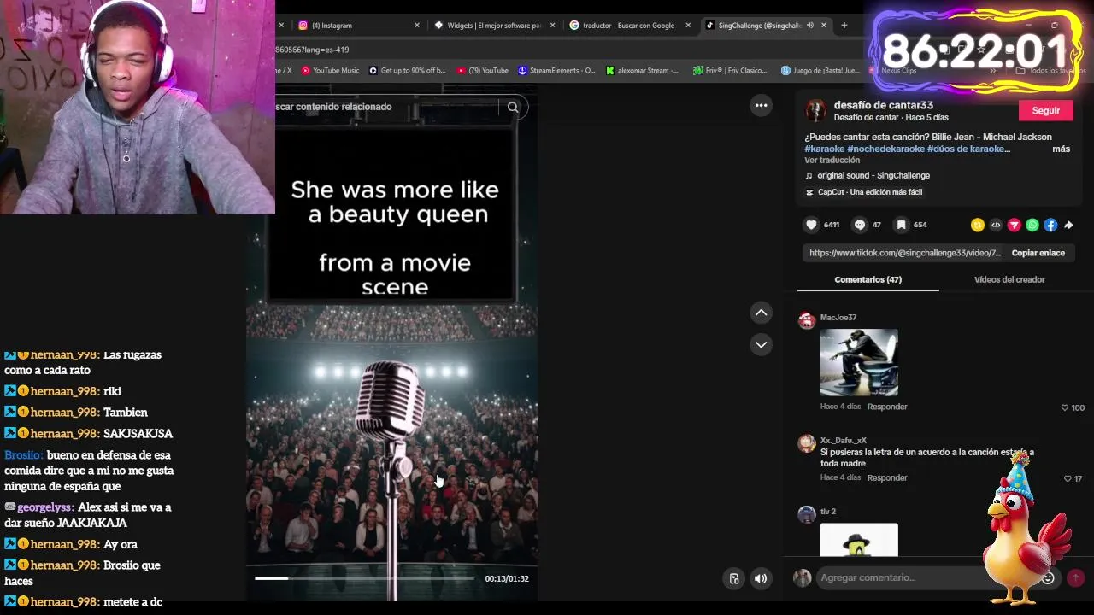Viewport: 1094px width, 615px height.
Task: Get embed code icon
Action: pyautogui.click(x=996, y=225)
